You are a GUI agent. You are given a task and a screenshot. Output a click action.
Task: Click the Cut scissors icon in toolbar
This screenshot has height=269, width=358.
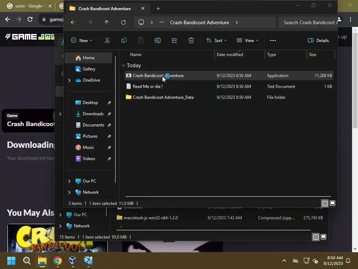coord(107,41)
